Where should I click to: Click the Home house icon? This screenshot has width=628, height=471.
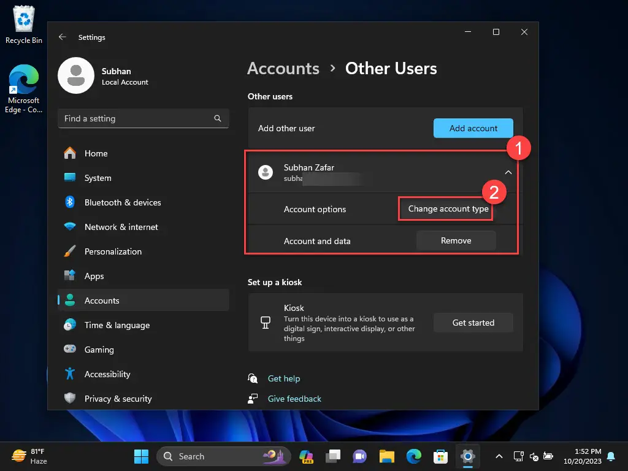[x=70, y=153]
